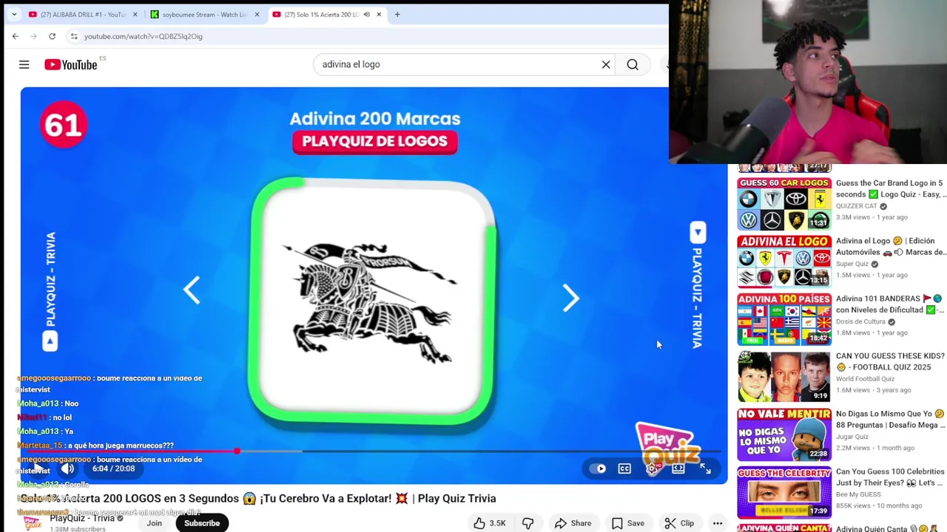Open the video settings gear

tap(652, 468)
